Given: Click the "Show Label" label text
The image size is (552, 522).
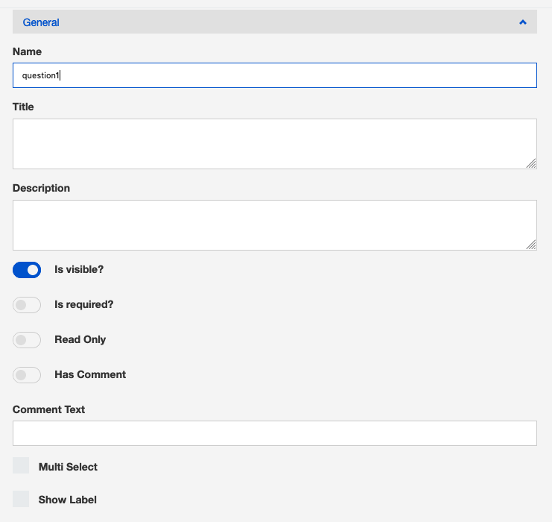Looking at the screenshot, I should tap(68, 500).
